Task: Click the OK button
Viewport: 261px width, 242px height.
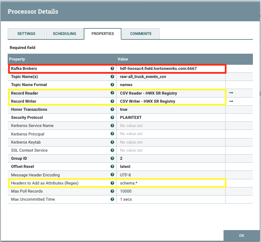Action: point(241,236)
